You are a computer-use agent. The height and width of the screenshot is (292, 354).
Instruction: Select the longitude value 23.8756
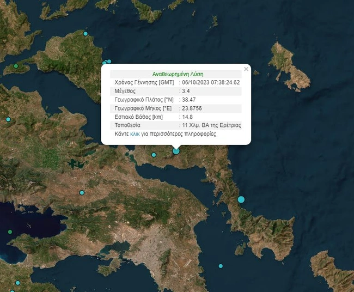click(191, 108)
